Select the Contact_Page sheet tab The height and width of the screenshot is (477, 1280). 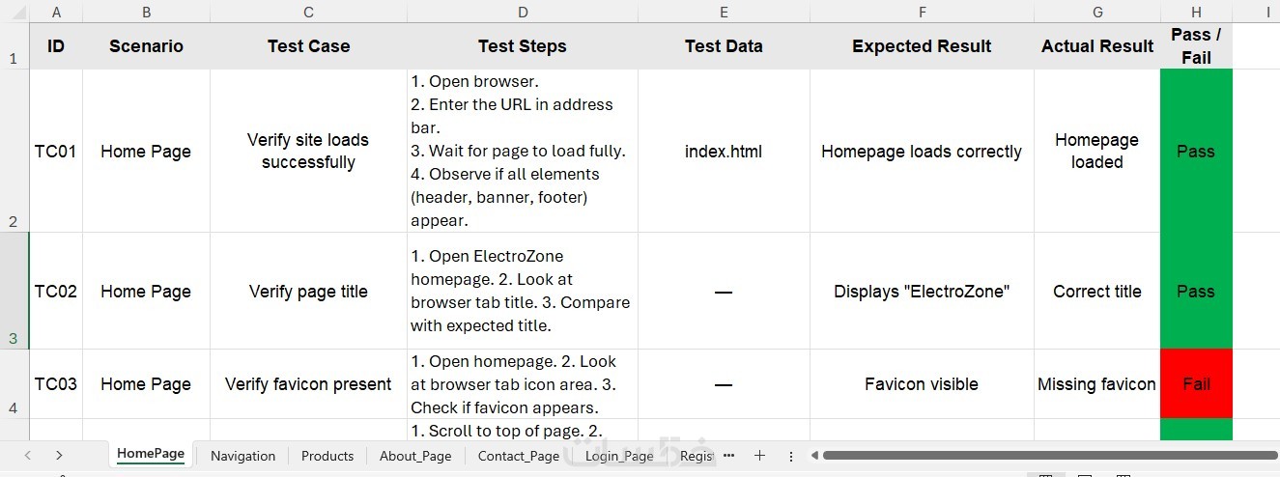[519, 456]
